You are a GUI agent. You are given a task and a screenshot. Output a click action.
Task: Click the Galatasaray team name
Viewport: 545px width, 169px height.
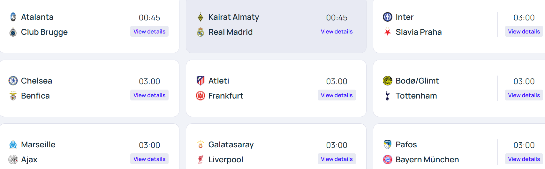[231, 144]
